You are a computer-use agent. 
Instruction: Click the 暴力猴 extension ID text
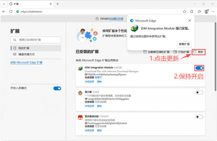coord(107,99)
